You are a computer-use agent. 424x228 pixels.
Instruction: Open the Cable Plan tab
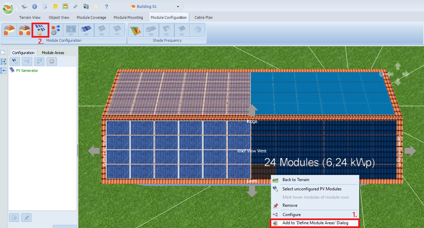tap(203, 17)
